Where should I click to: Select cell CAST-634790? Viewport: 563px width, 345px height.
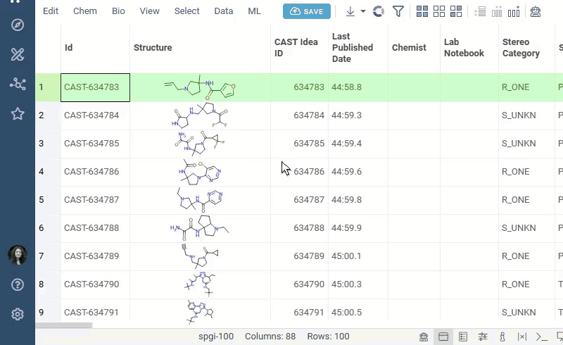(95, 284)
